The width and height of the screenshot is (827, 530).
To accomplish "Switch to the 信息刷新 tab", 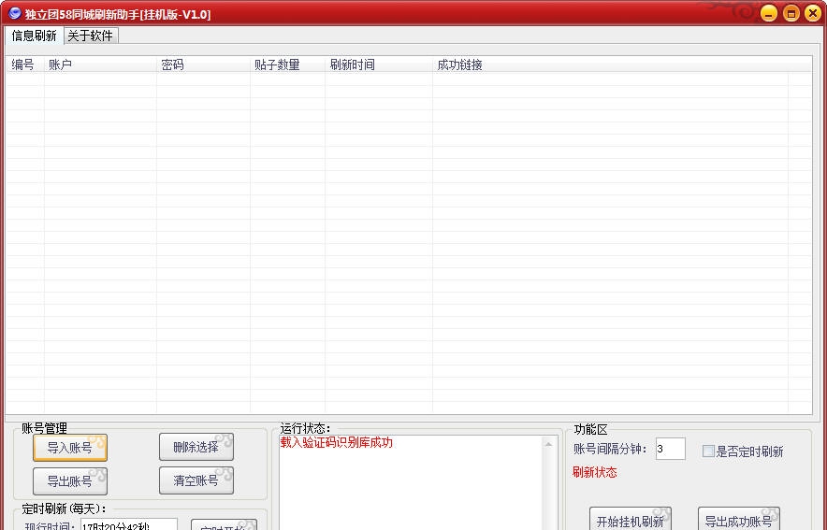I will click(34, 36).
